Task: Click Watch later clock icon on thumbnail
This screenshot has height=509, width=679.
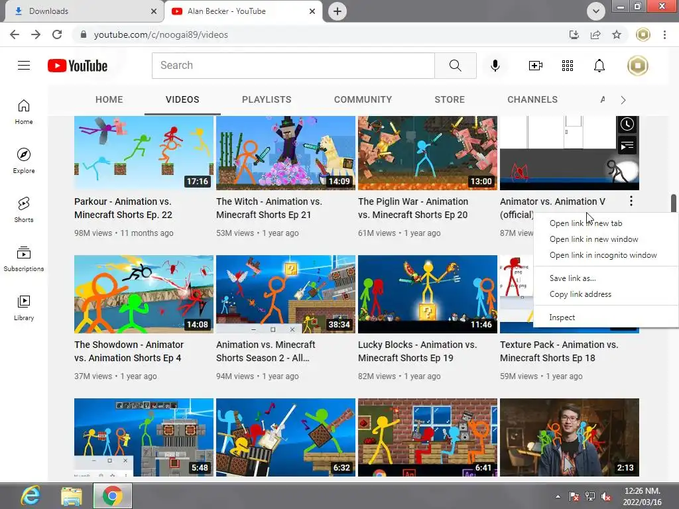Action: coord(627,125)
